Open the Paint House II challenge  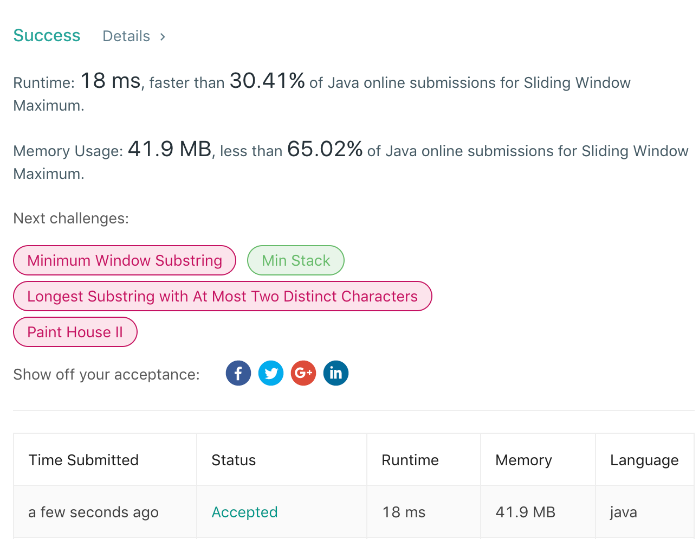75,332
